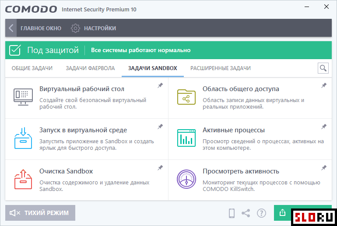This screenshot has width=337, height=226.
Task: Open Очистка Sandbox title
Action: coord(66,171)
